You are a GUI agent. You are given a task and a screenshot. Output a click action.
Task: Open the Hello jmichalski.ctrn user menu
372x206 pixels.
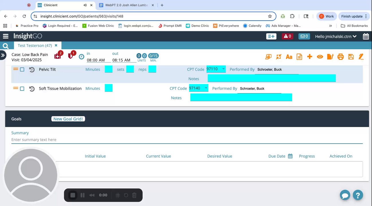336,36
